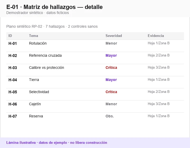Click the 'Selectividad' topic cell

click(39, 92)
